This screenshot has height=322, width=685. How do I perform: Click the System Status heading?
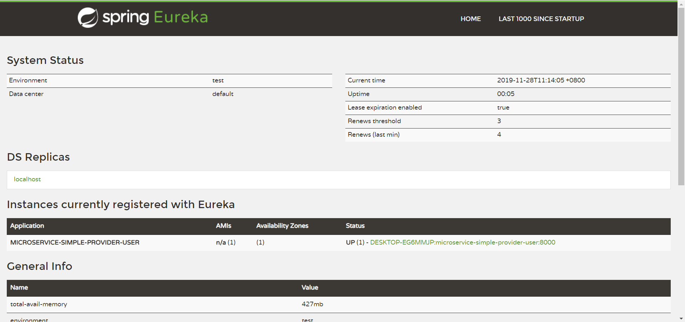pos(45,60)
